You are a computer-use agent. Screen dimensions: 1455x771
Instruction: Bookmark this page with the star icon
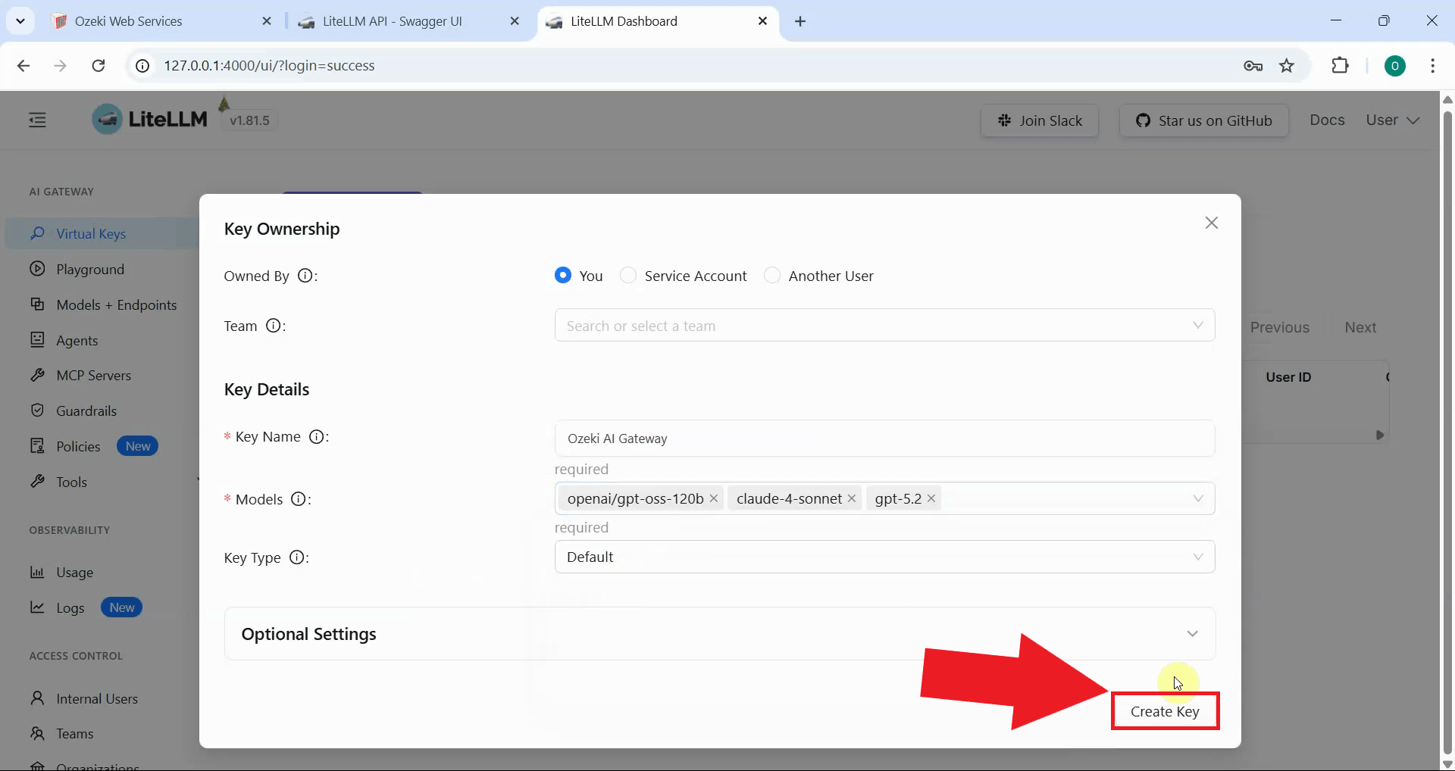point(1287,66)
